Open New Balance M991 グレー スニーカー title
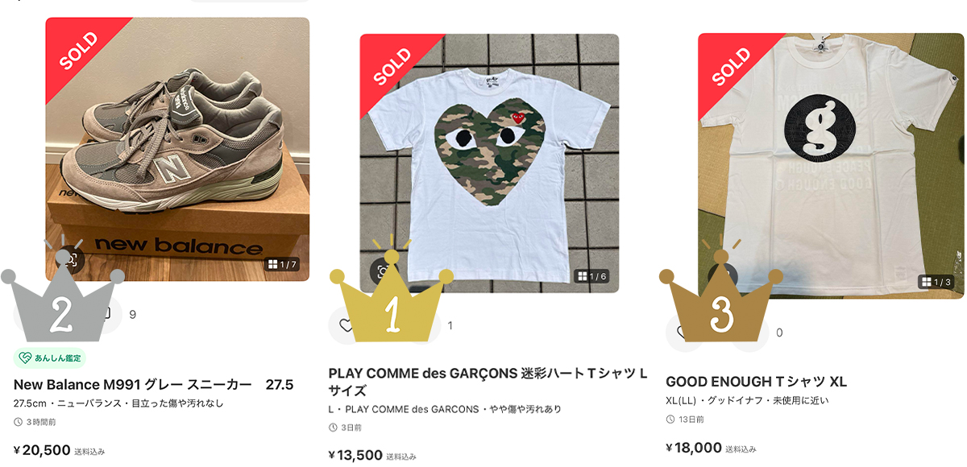 pos(154,384)
